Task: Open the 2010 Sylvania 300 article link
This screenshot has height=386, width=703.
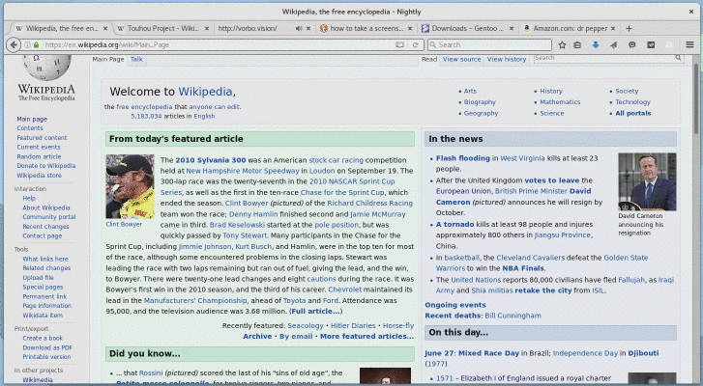Action: tap(211, 159)
